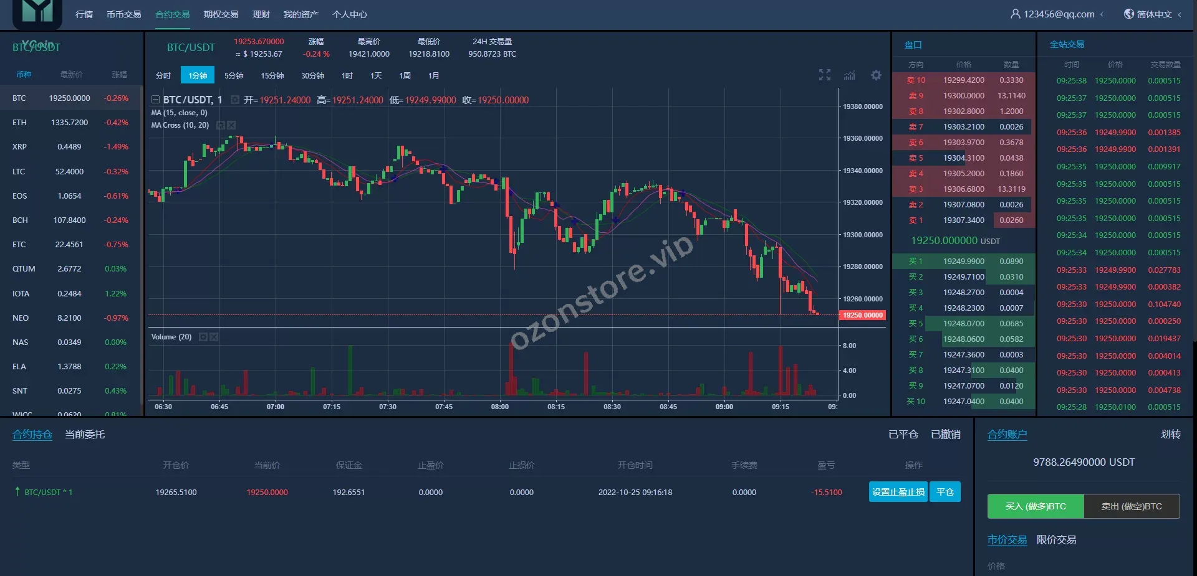Select the 限价交易 order type tab
Viewport: 1197px width, 576px height.
(x=1056, y=539)
